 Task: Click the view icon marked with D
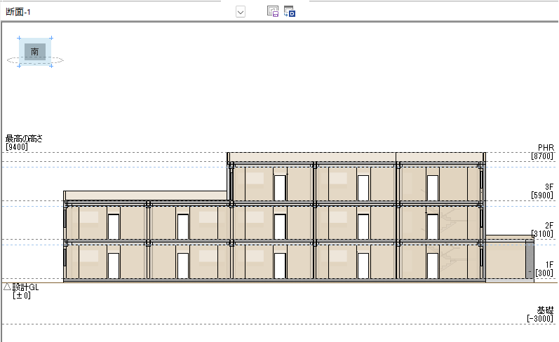pos(290,12)
